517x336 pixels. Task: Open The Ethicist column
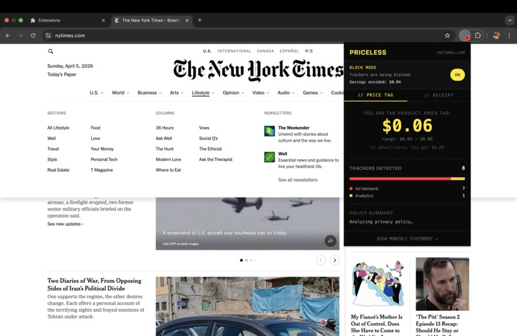(210, 149)
